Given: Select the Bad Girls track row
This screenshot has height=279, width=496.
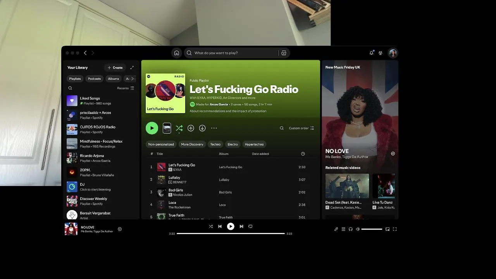Looking at the screenshot, I should [x=231, y=192].
